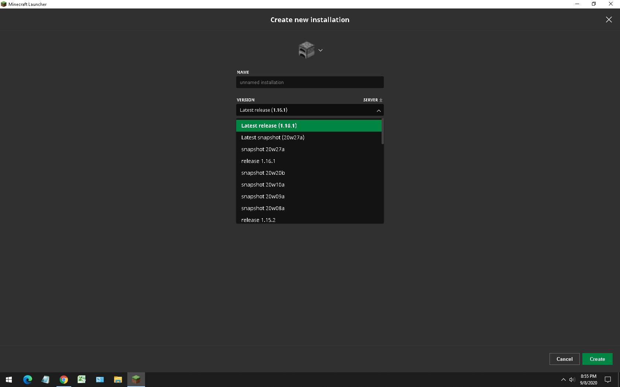Click the furnace installation icon
The height and width of the screenshot is (387, 620).
[306, 50]
